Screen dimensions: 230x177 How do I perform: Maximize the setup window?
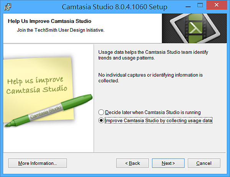point(200,5)
